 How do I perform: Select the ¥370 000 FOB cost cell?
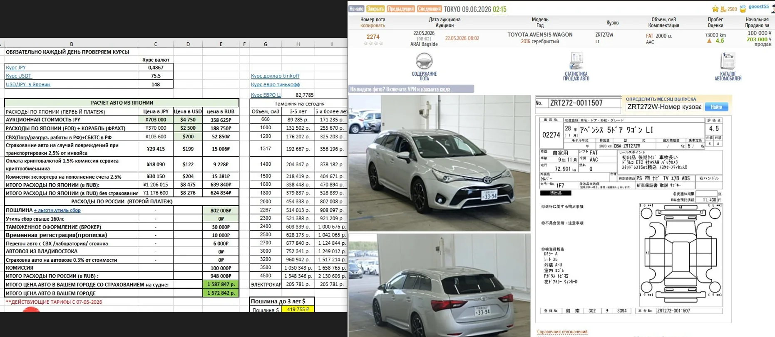coord(156,128)
